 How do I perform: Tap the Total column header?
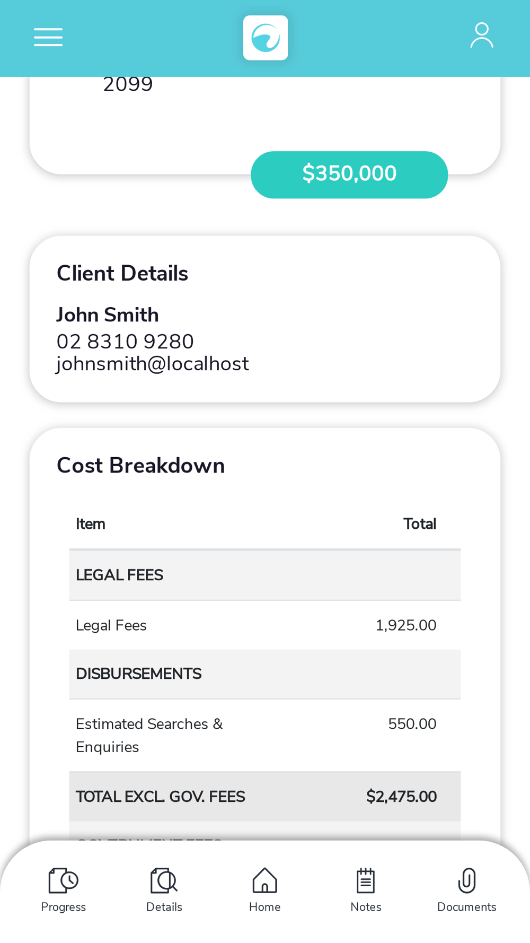(420, 524)
